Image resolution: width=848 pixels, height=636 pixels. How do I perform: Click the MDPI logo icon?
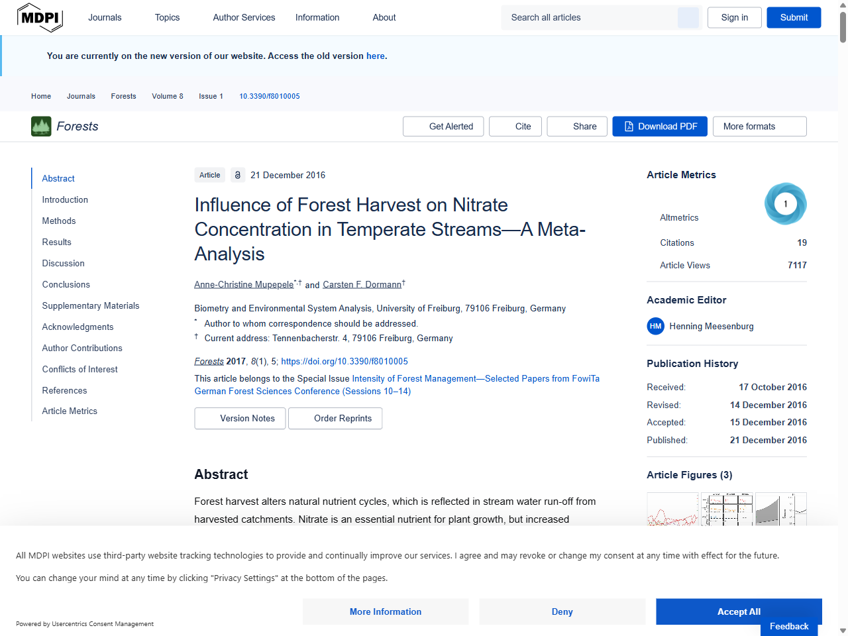click(40, 18)
